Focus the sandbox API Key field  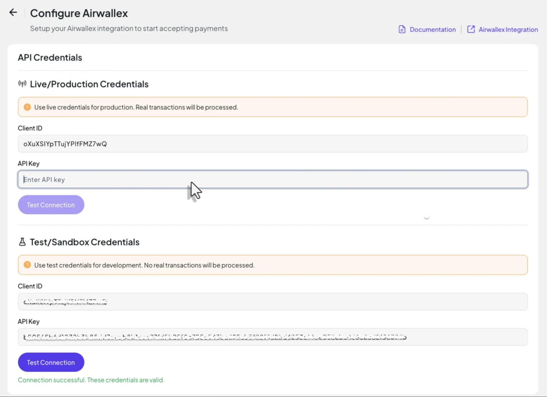[x=273, y=337]
